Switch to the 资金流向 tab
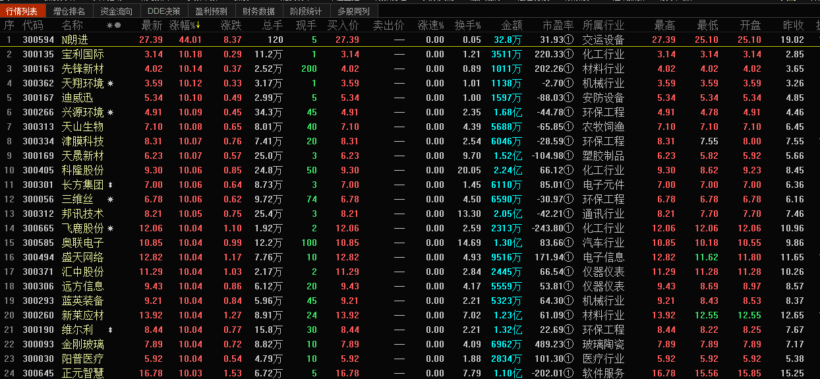Screen dimensions: 820x379 tap(116, 11)
